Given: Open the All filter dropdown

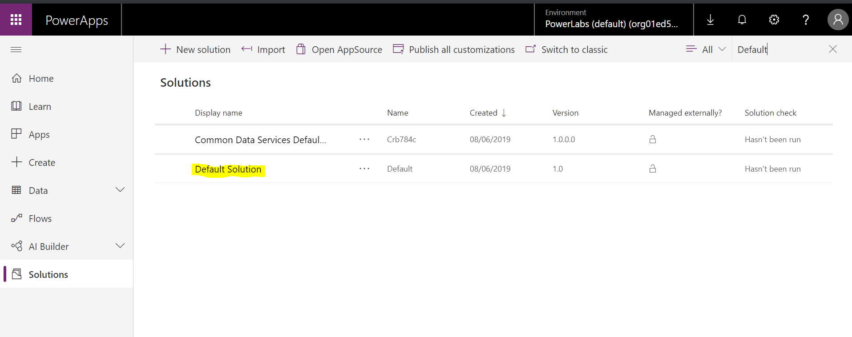Looking at the screenshot, I should click(x=706, y=49).
